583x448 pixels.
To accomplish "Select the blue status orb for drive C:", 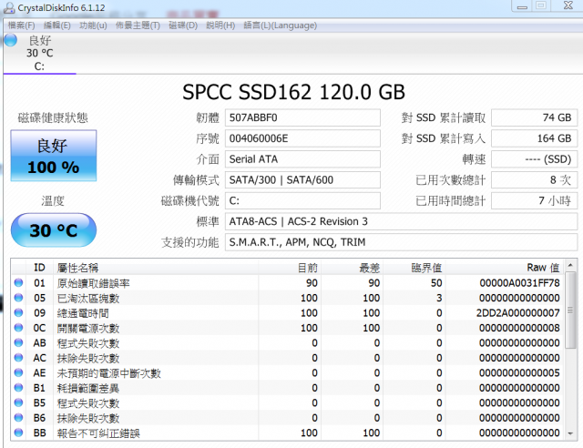I will click(11, 40).
